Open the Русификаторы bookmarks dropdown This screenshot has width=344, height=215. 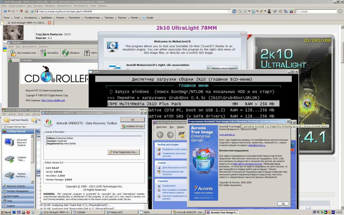click(94, 18)
